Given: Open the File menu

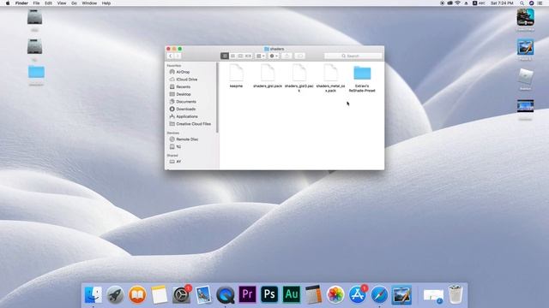Looking at the screenshot, I should pos(36,3).
